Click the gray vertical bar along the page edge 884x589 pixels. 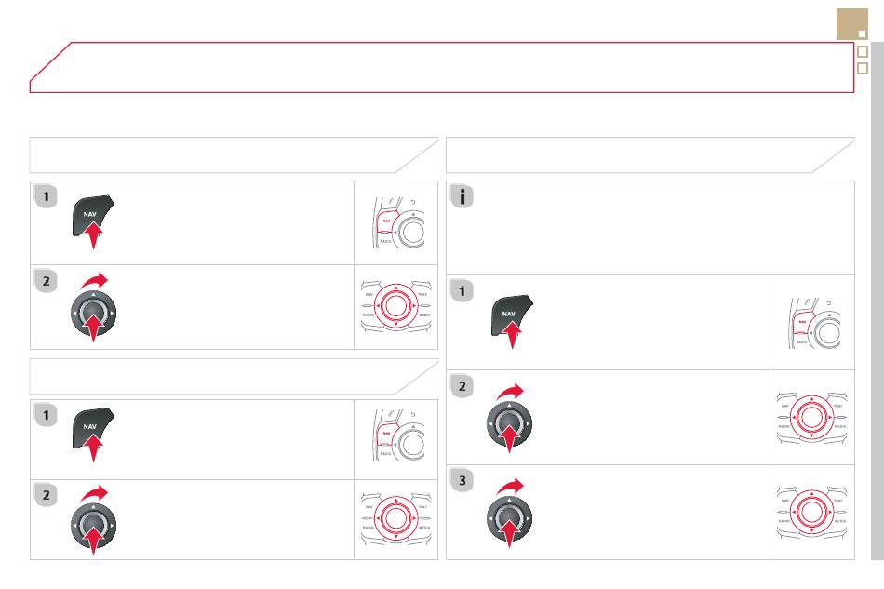pyautogui.click(x=877, y=301)
